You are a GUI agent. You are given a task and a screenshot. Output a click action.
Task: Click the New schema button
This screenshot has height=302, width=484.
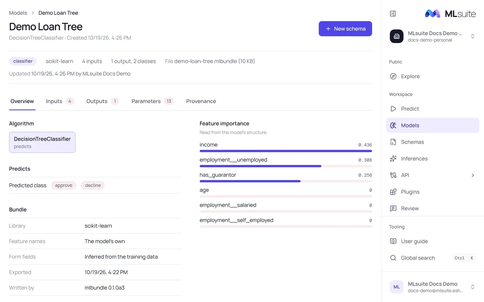click(x=345, y=29)
